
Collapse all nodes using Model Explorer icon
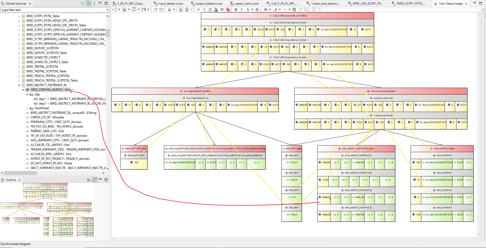click(82, 3)
